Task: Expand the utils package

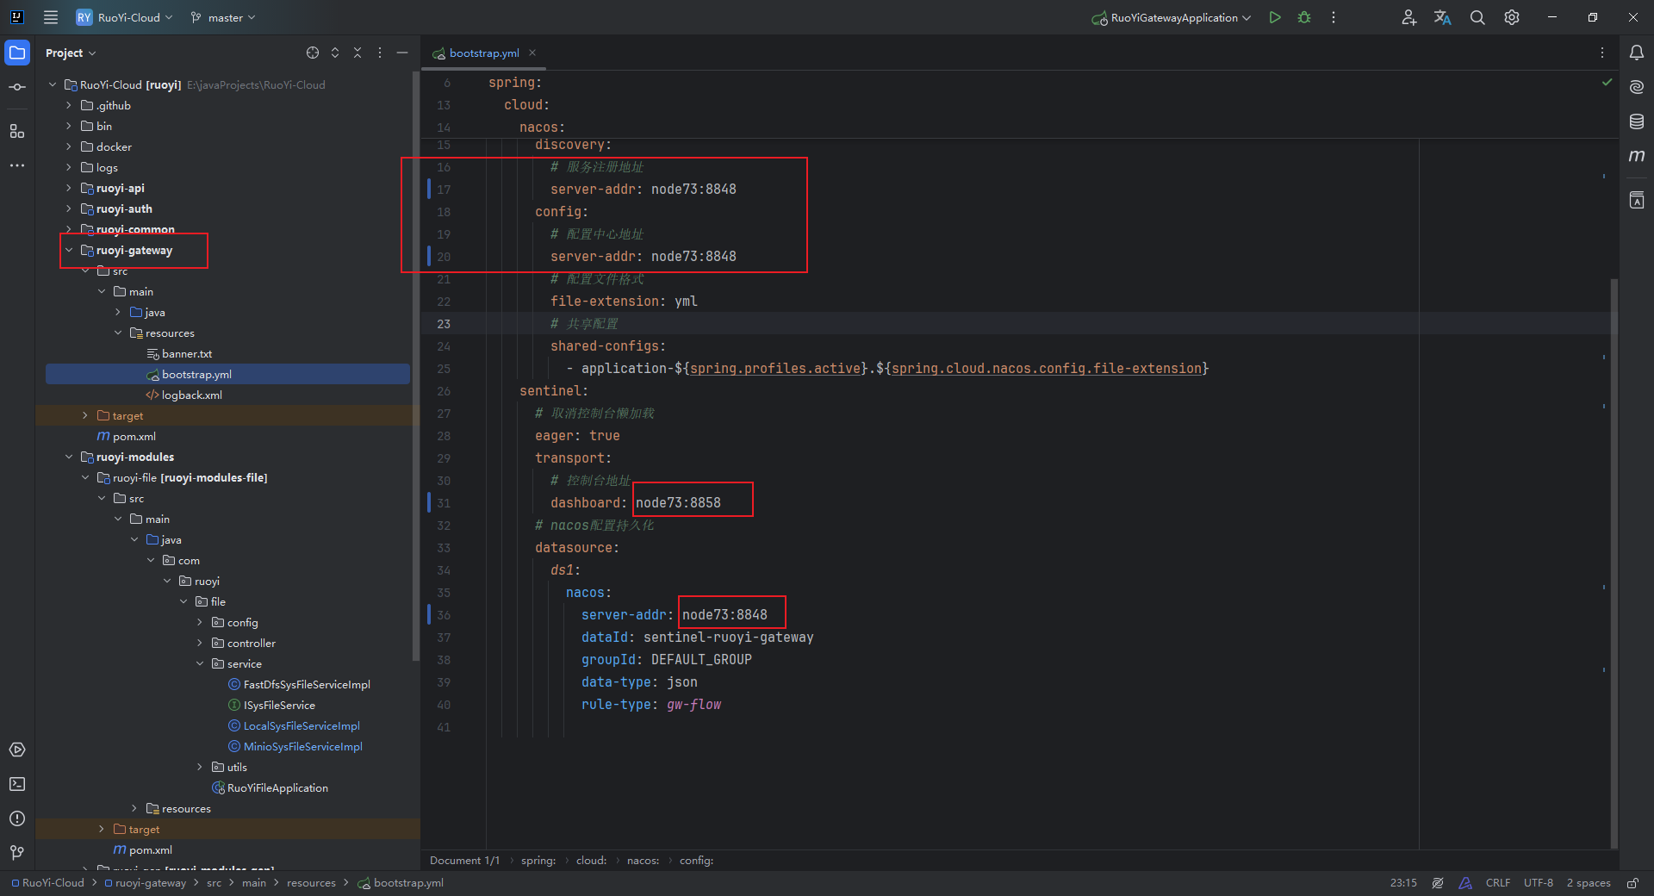Action: 200,767
